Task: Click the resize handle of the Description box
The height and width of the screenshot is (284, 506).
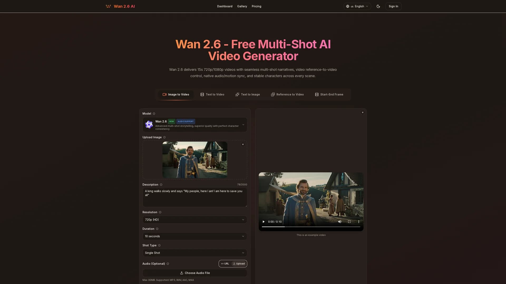Action: click(x=246, y=206)
